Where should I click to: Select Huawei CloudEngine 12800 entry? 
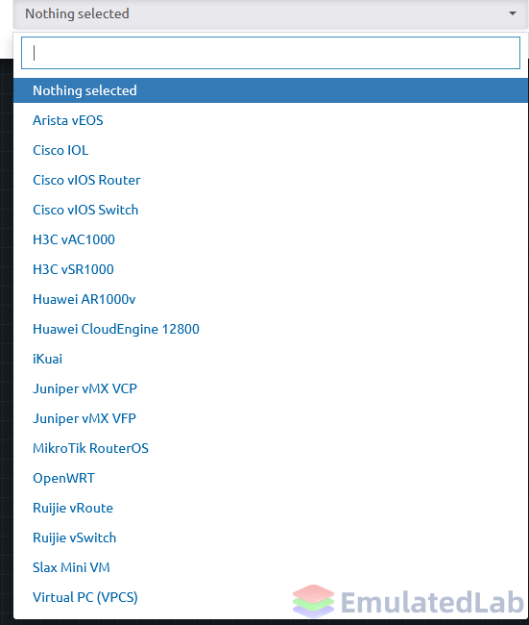tap(271, 329)
